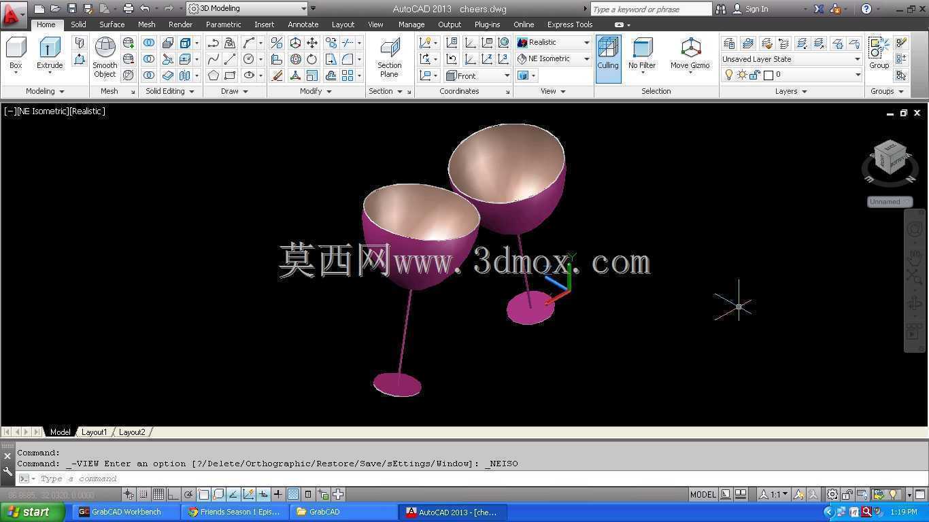The height and width of the screenshot is (522, 929).
Task: Expand the Solid Editing panel
Action: pyautogui.click(x=170, y=91)
